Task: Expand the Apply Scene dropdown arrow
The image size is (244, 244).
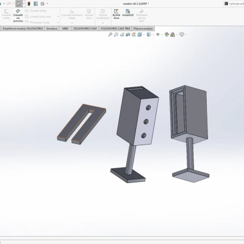Action: [177, 35]
